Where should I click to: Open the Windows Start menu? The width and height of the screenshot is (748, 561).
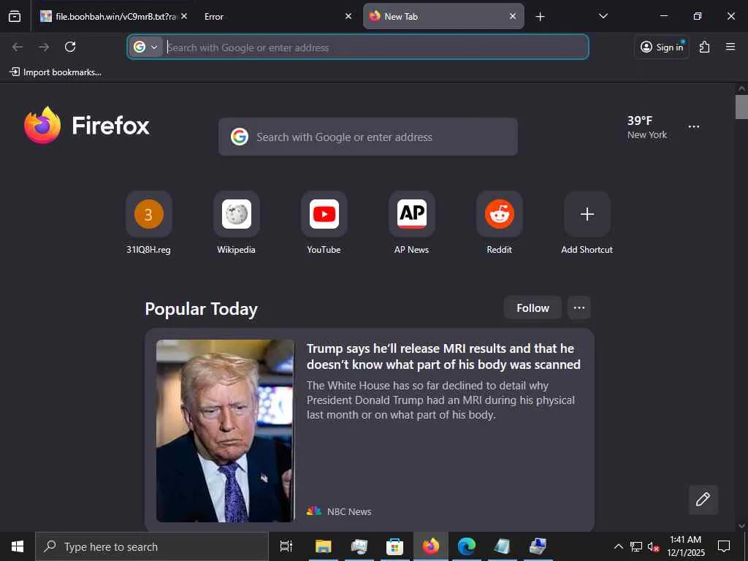(18, 546)
